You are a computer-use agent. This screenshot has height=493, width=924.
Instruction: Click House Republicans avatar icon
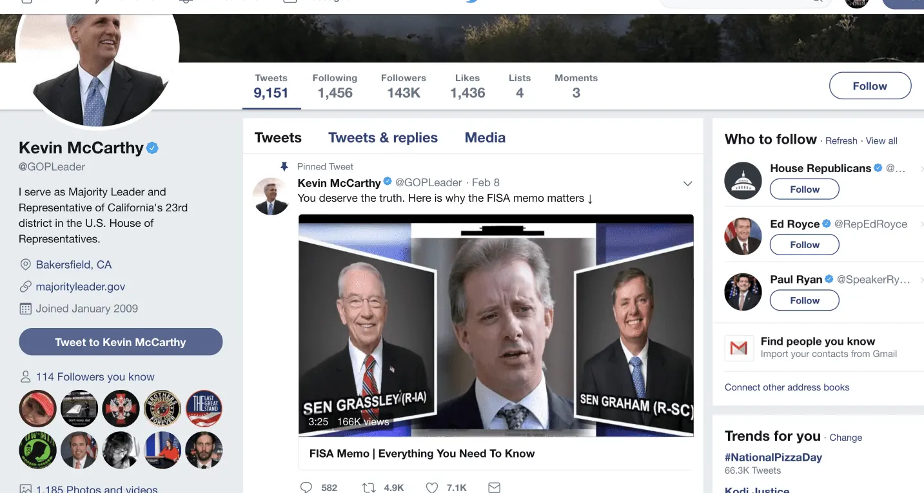tap(743, 180)
